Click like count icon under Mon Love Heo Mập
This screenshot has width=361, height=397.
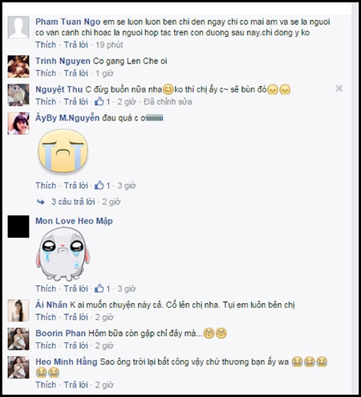click(99, 289)
